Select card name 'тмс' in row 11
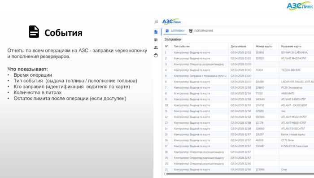This screenshot has width=314, height=178. 283,111
